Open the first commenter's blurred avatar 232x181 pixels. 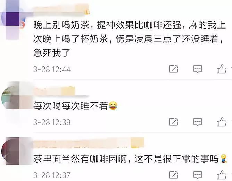tap(13, 19)
